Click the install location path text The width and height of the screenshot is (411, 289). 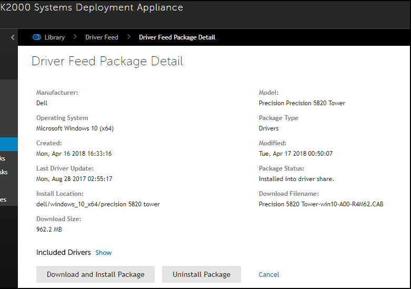(x=98, y=204)
